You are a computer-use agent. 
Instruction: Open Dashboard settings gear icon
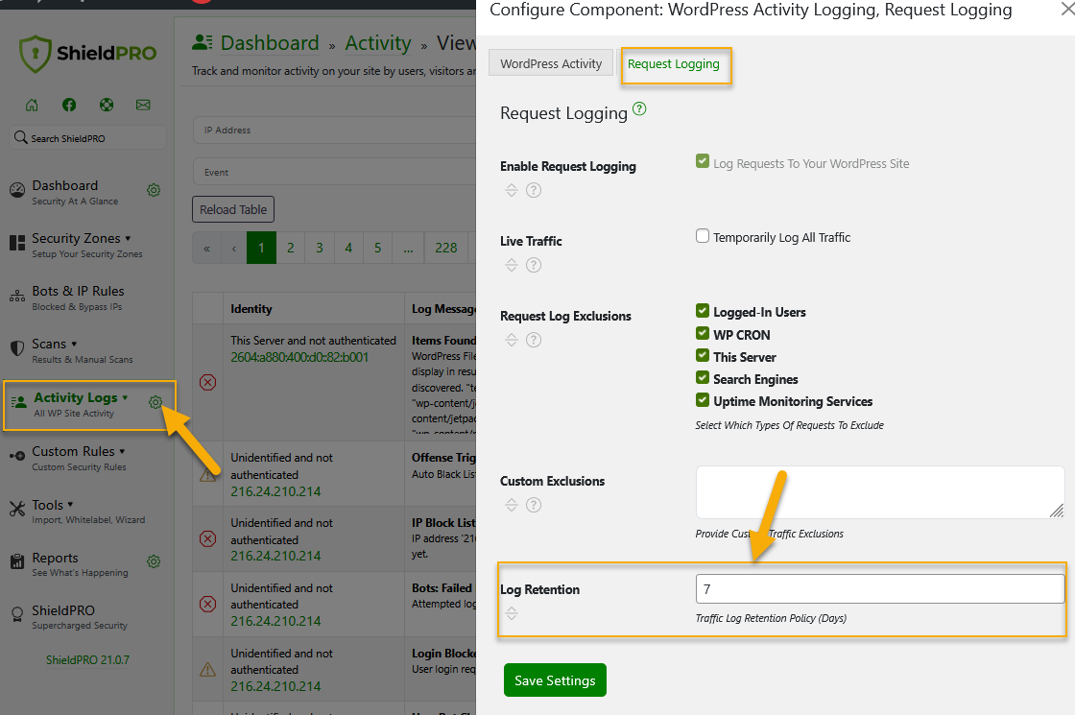(155, 190)
